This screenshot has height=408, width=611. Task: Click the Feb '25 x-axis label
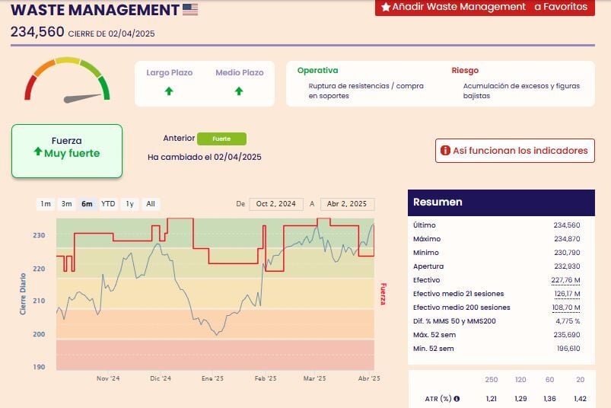[266, 378]
